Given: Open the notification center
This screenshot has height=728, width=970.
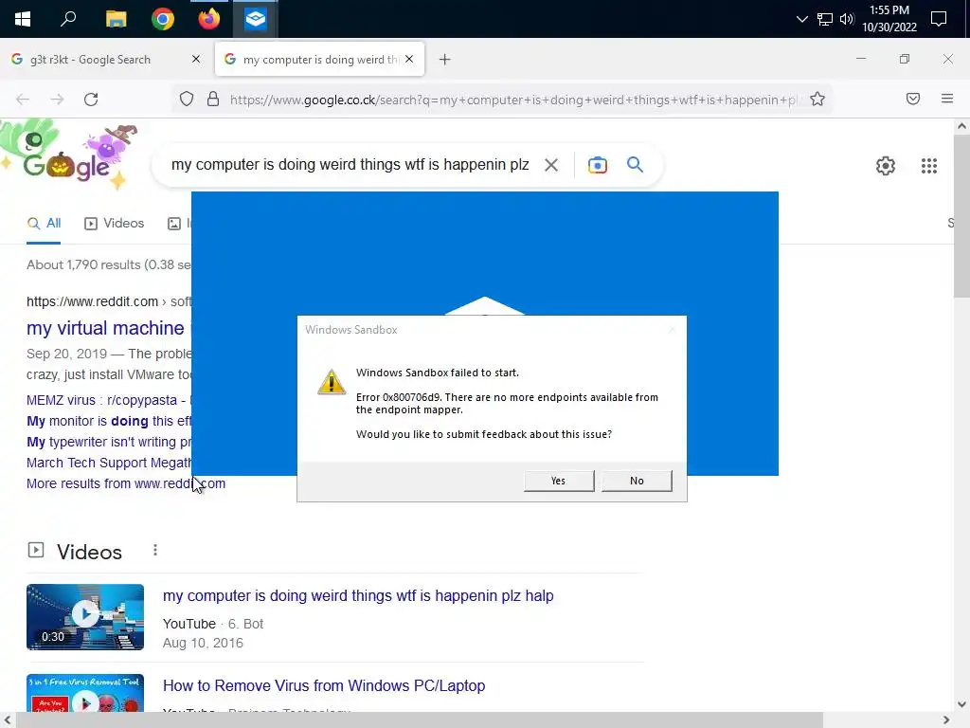Looking at the screenshot, I should [939, 19].
